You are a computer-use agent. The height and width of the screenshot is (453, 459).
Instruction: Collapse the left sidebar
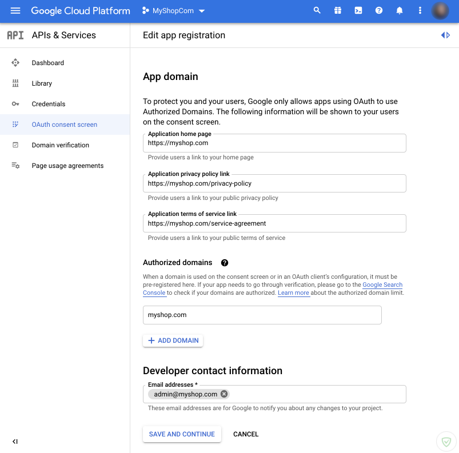[x=15, y=442]
